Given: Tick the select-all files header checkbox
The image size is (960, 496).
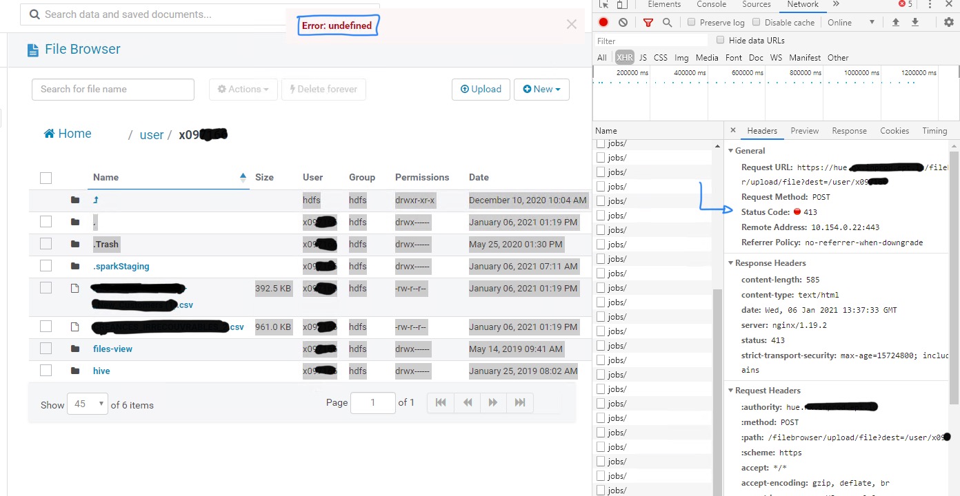Looking at the screenshot, I should pyautogui.click(x=46, y=178).
